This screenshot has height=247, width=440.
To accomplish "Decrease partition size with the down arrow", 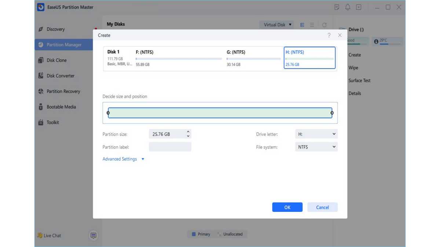I will pyautogui.click(x=188, y=136).
